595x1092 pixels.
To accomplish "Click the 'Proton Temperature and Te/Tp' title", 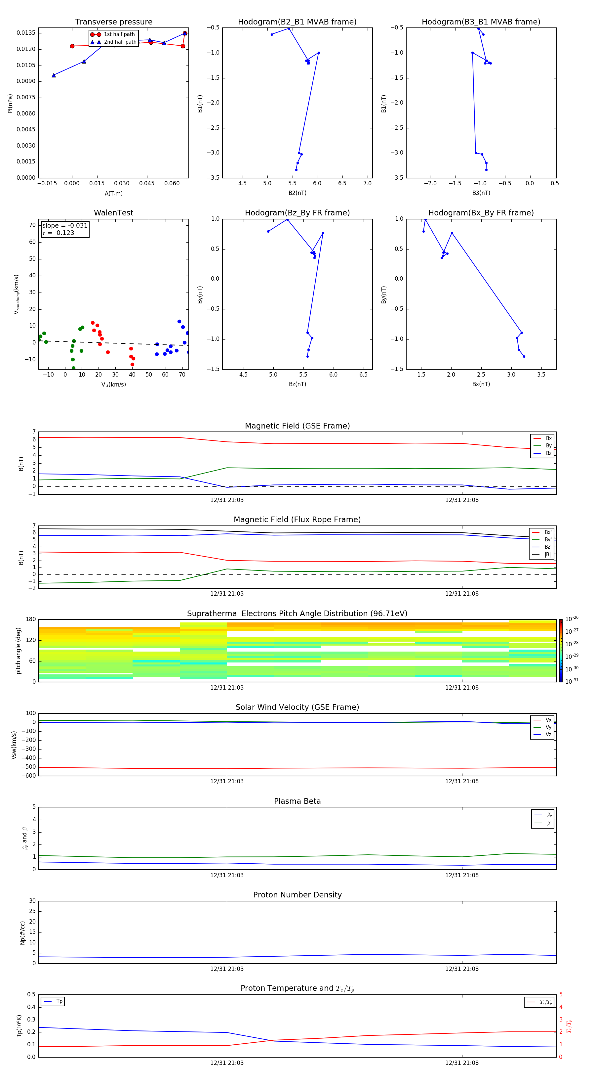I will [297, 988].
